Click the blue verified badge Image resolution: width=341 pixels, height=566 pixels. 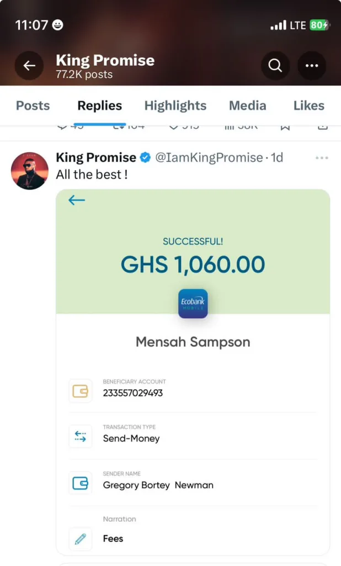[145, 158]
